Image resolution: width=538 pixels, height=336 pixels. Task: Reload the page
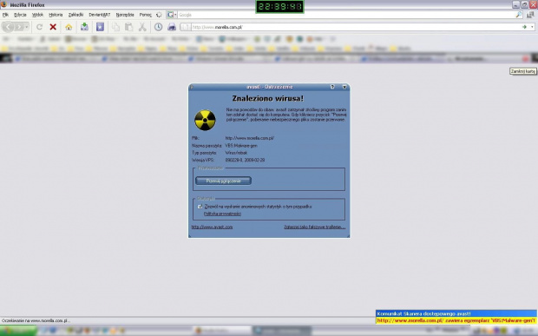39,27
